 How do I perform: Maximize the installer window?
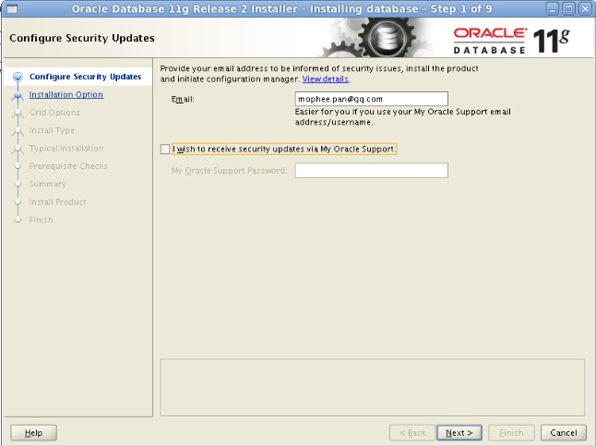(x=568, y=8)
